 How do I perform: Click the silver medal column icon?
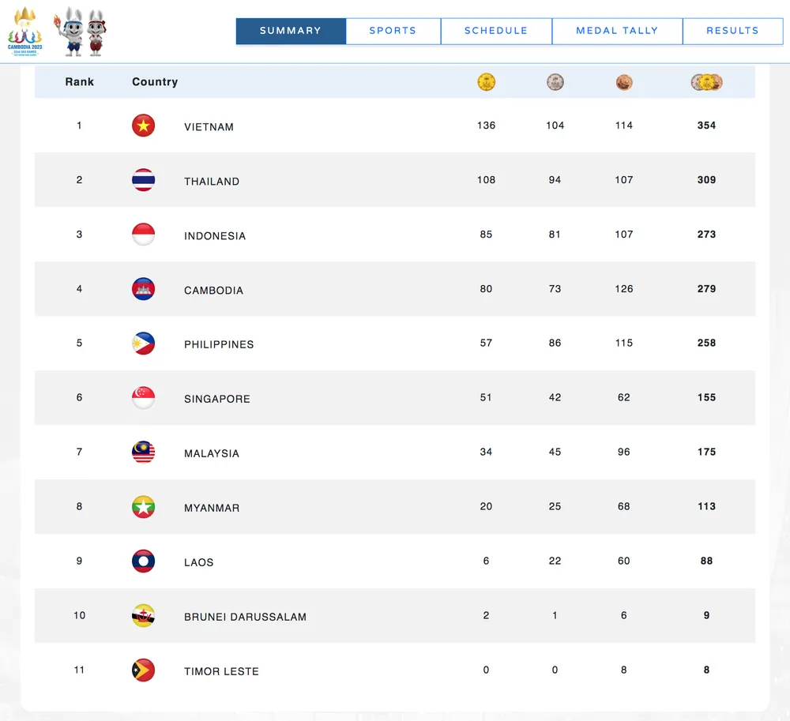(555, 81)
